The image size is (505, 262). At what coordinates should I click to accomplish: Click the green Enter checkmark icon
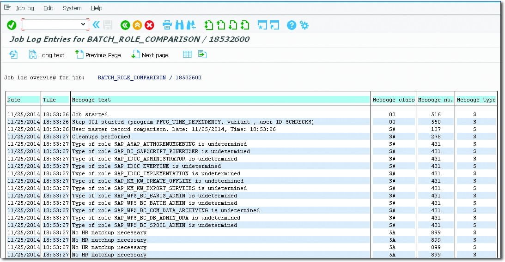[x=12, y=25]
